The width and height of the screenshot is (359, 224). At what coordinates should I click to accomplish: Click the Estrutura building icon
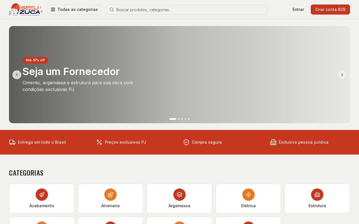click(x=317, y=195)
